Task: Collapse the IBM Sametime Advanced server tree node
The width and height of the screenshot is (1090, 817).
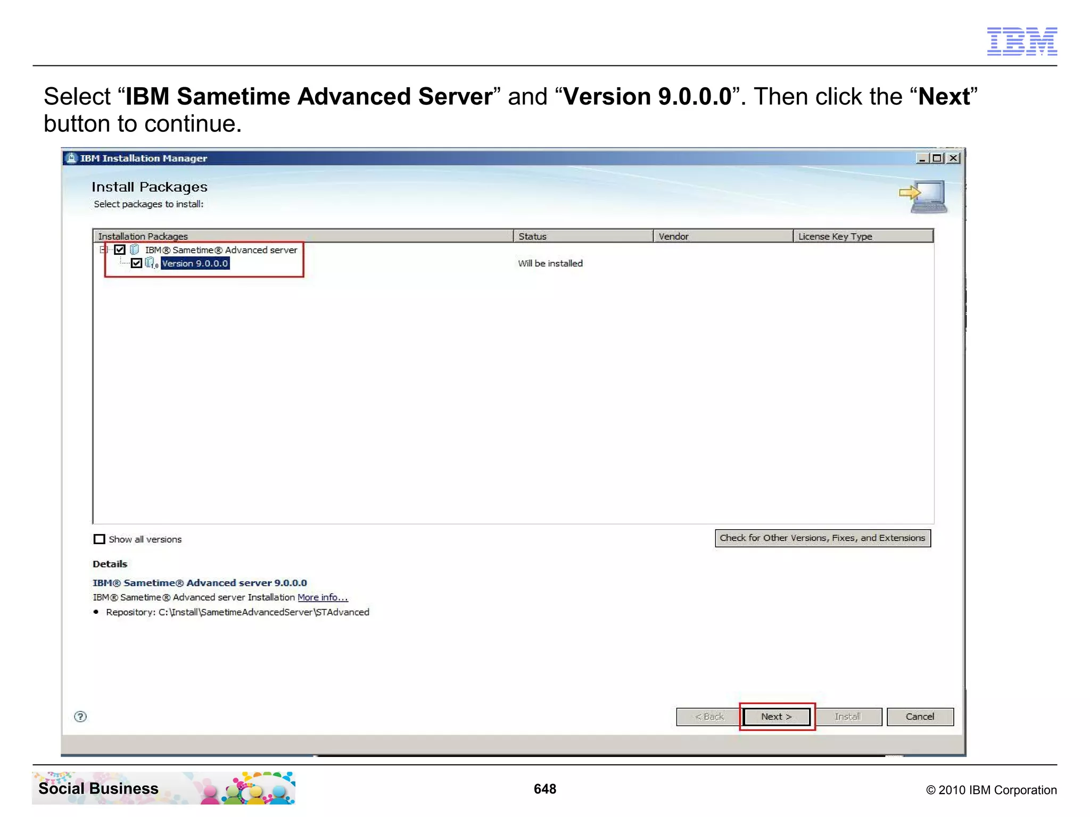Action: coord(103,249)
